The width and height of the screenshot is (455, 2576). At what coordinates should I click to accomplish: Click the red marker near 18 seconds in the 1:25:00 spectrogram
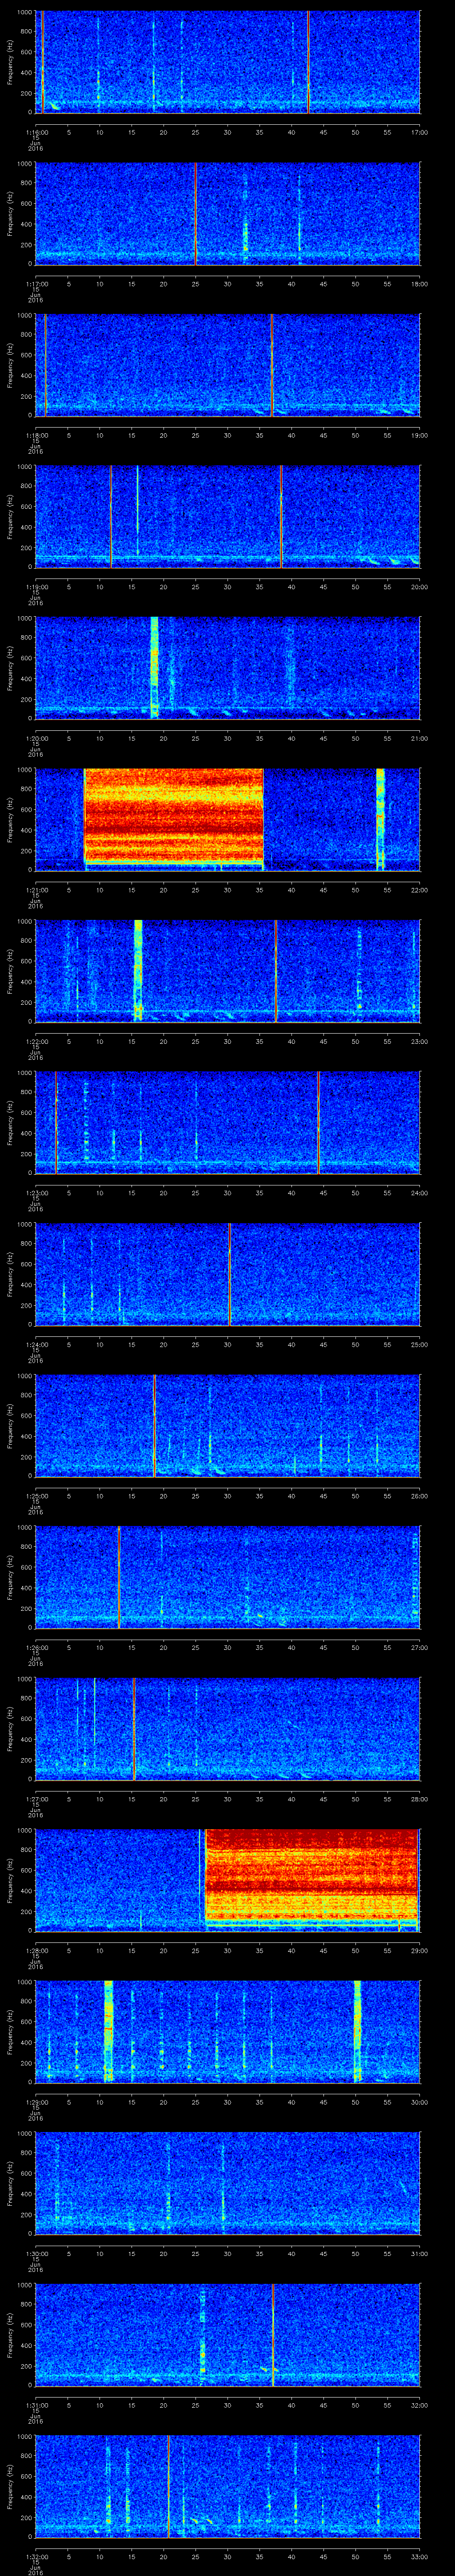click(154, 1426)
